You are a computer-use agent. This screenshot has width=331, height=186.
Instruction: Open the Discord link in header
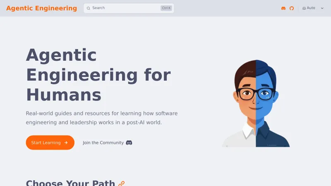(283, 8)
